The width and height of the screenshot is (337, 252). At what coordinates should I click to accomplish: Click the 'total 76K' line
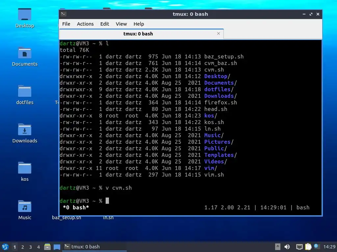[74, 50]
